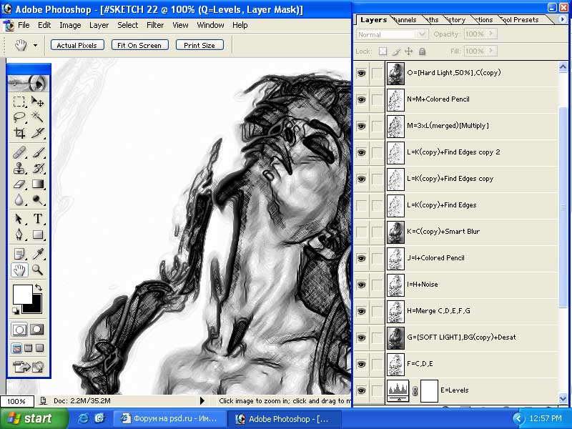572x429 pixels.
Task: Launch Internet Explorer from Quick Launch
Action: click(x=83, y=418)
